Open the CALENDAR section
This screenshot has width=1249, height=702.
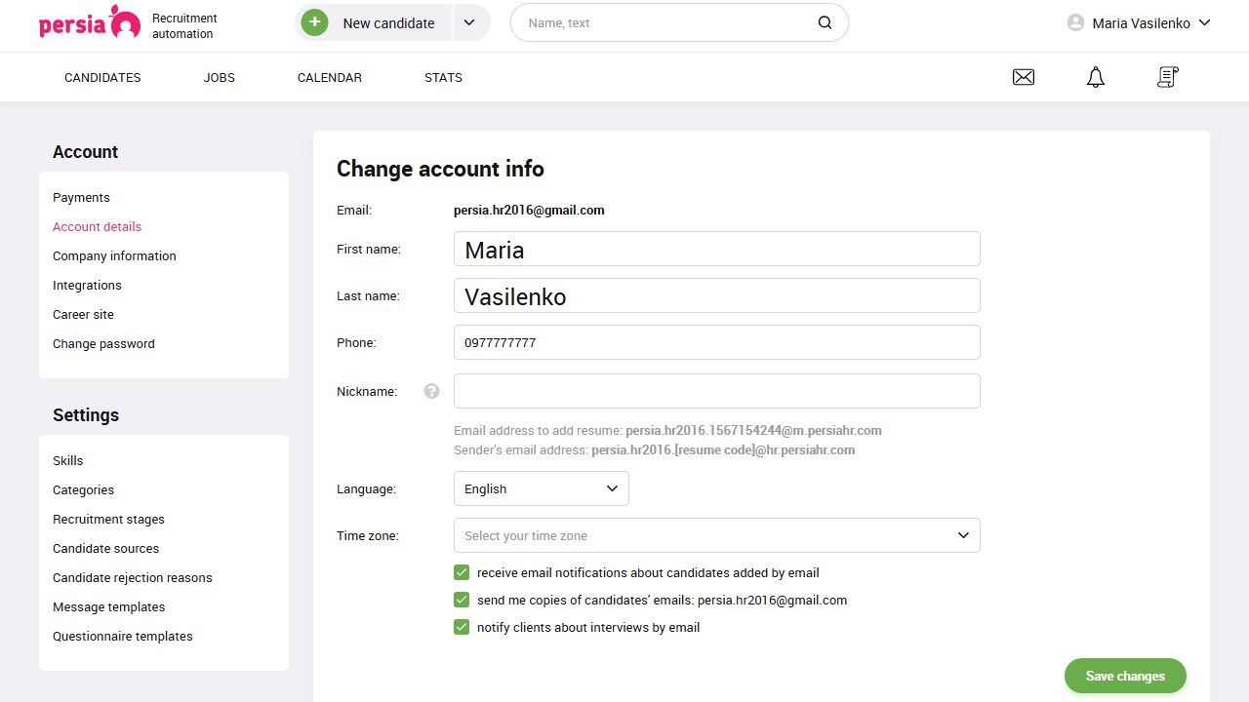(x=329, y=77)
